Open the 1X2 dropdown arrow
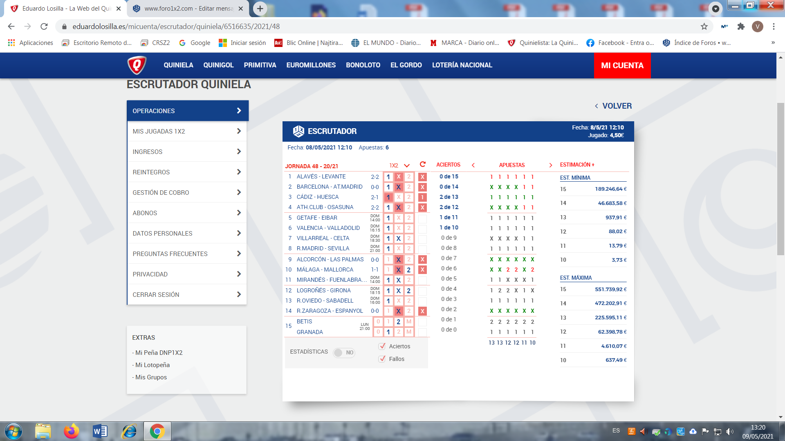785x441 pixels. [x=407, y=165]
